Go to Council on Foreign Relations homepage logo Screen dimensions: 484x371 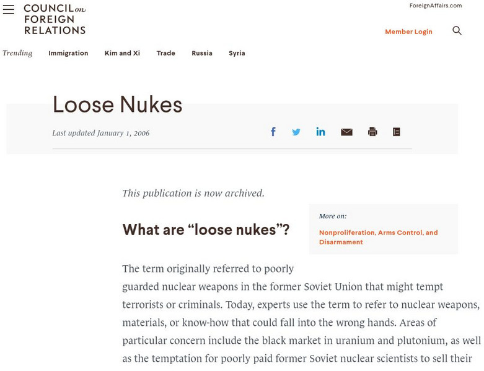click(x=55, y=19)
